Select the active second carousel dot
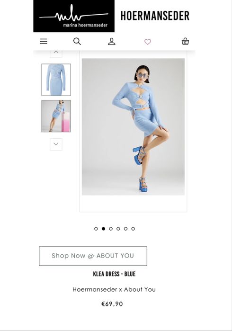Viewport: 232px width, 331px height. (x=103, y=229)
